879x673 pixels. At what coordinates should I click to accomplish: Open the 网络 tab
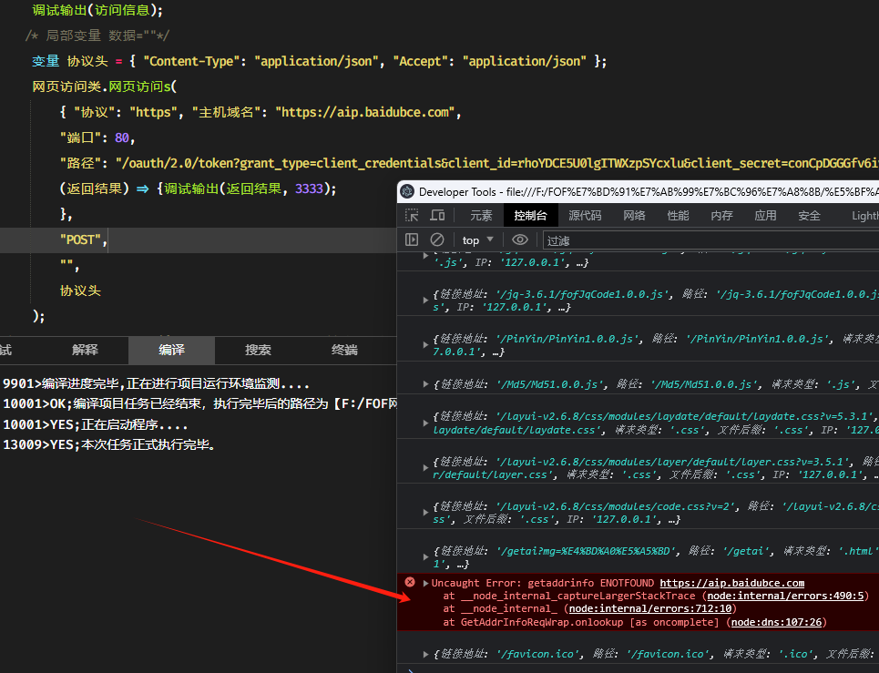634,215
